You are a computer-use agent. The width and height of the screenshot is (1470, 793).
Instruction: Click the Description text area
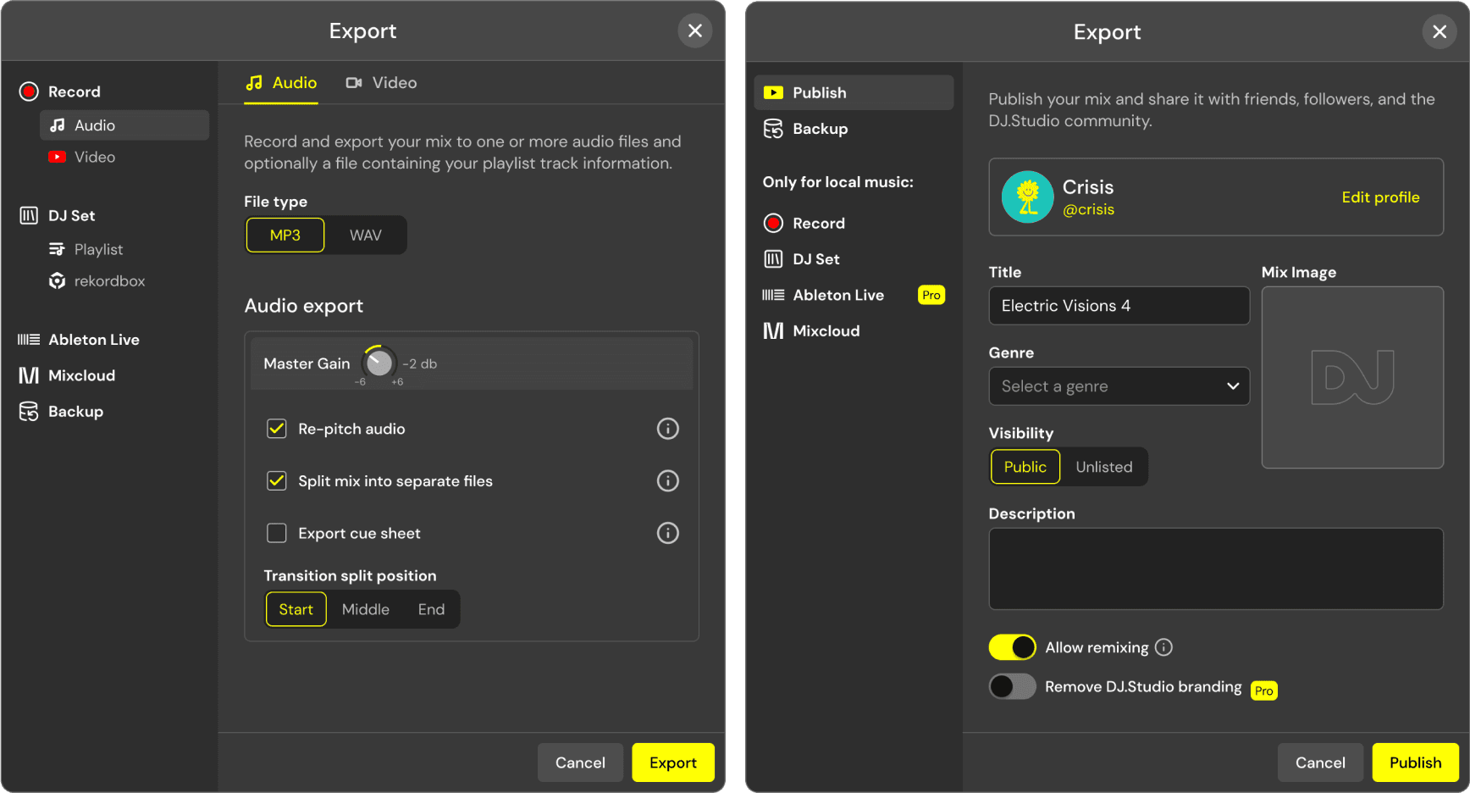point(1216,568)
